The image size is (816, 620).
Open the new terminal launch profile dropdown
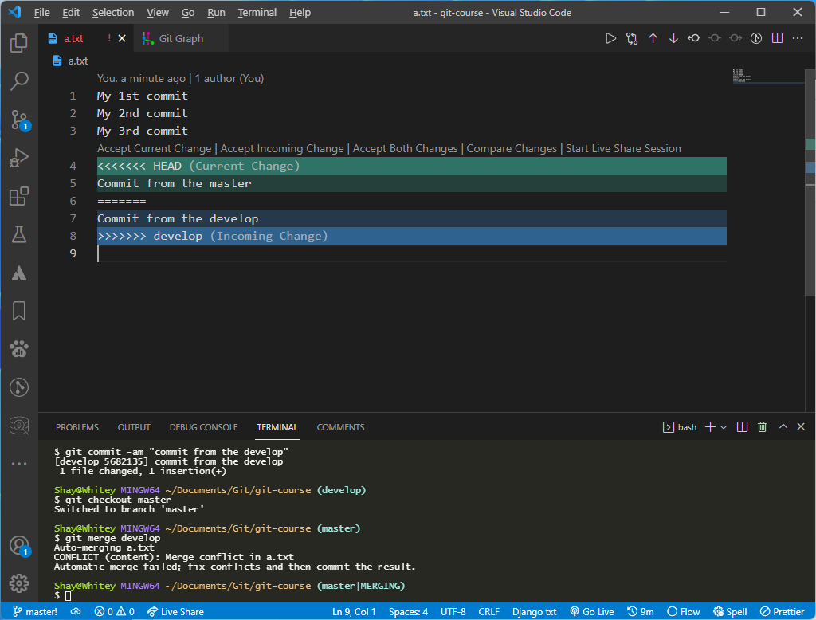point(724,427)
